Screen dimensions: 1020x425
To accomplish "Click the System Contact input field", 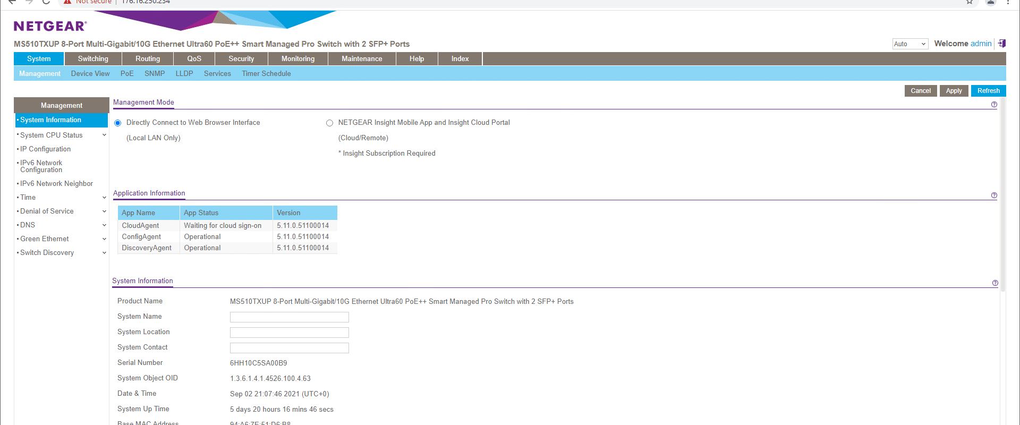I will coord(290,348).
